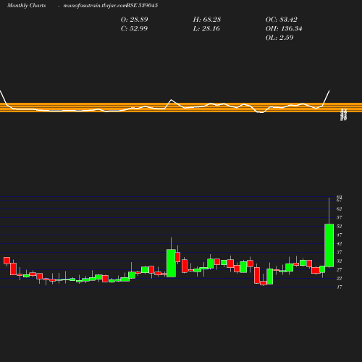Click the low value "L: 28.16"
Screen dimensions: 362x362
(x=206, y=28)
